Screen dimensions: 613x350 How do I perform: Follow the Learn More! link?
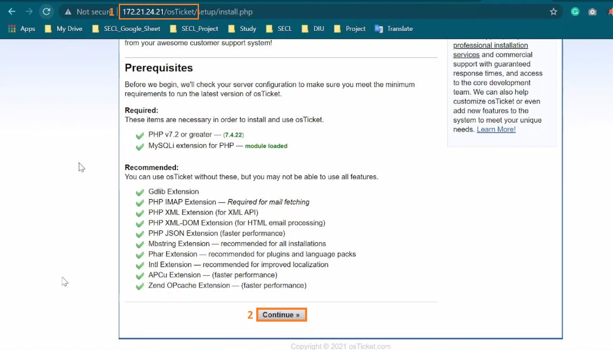click(x=496, y=129)
